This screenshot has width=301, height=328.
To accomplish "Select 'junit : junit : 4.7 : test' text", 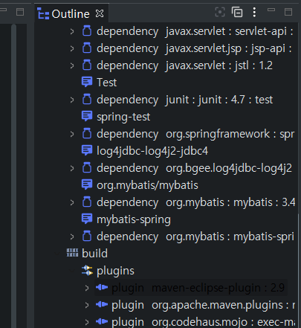I will tap(219, 100).
